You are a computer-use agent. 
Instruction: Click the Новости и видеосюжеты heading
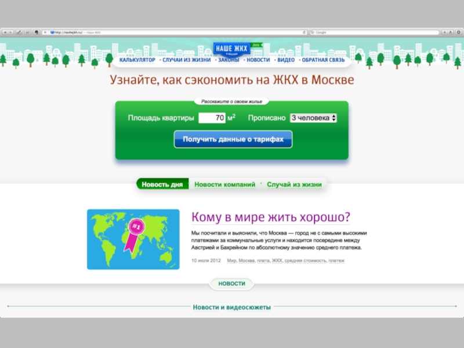[x=231, y=307]
